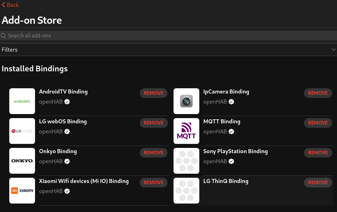Click the LG ThinQ placeholder icon
Screen dimensions: 337x212
coord(186,191)
